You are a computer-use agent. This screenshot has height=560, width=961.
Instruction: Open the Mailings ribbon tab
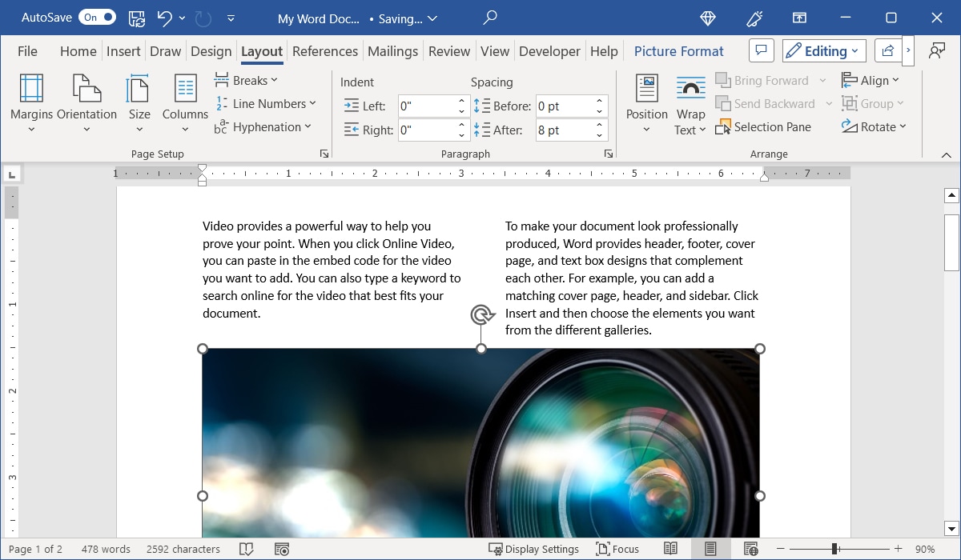[x=392, y=50]
